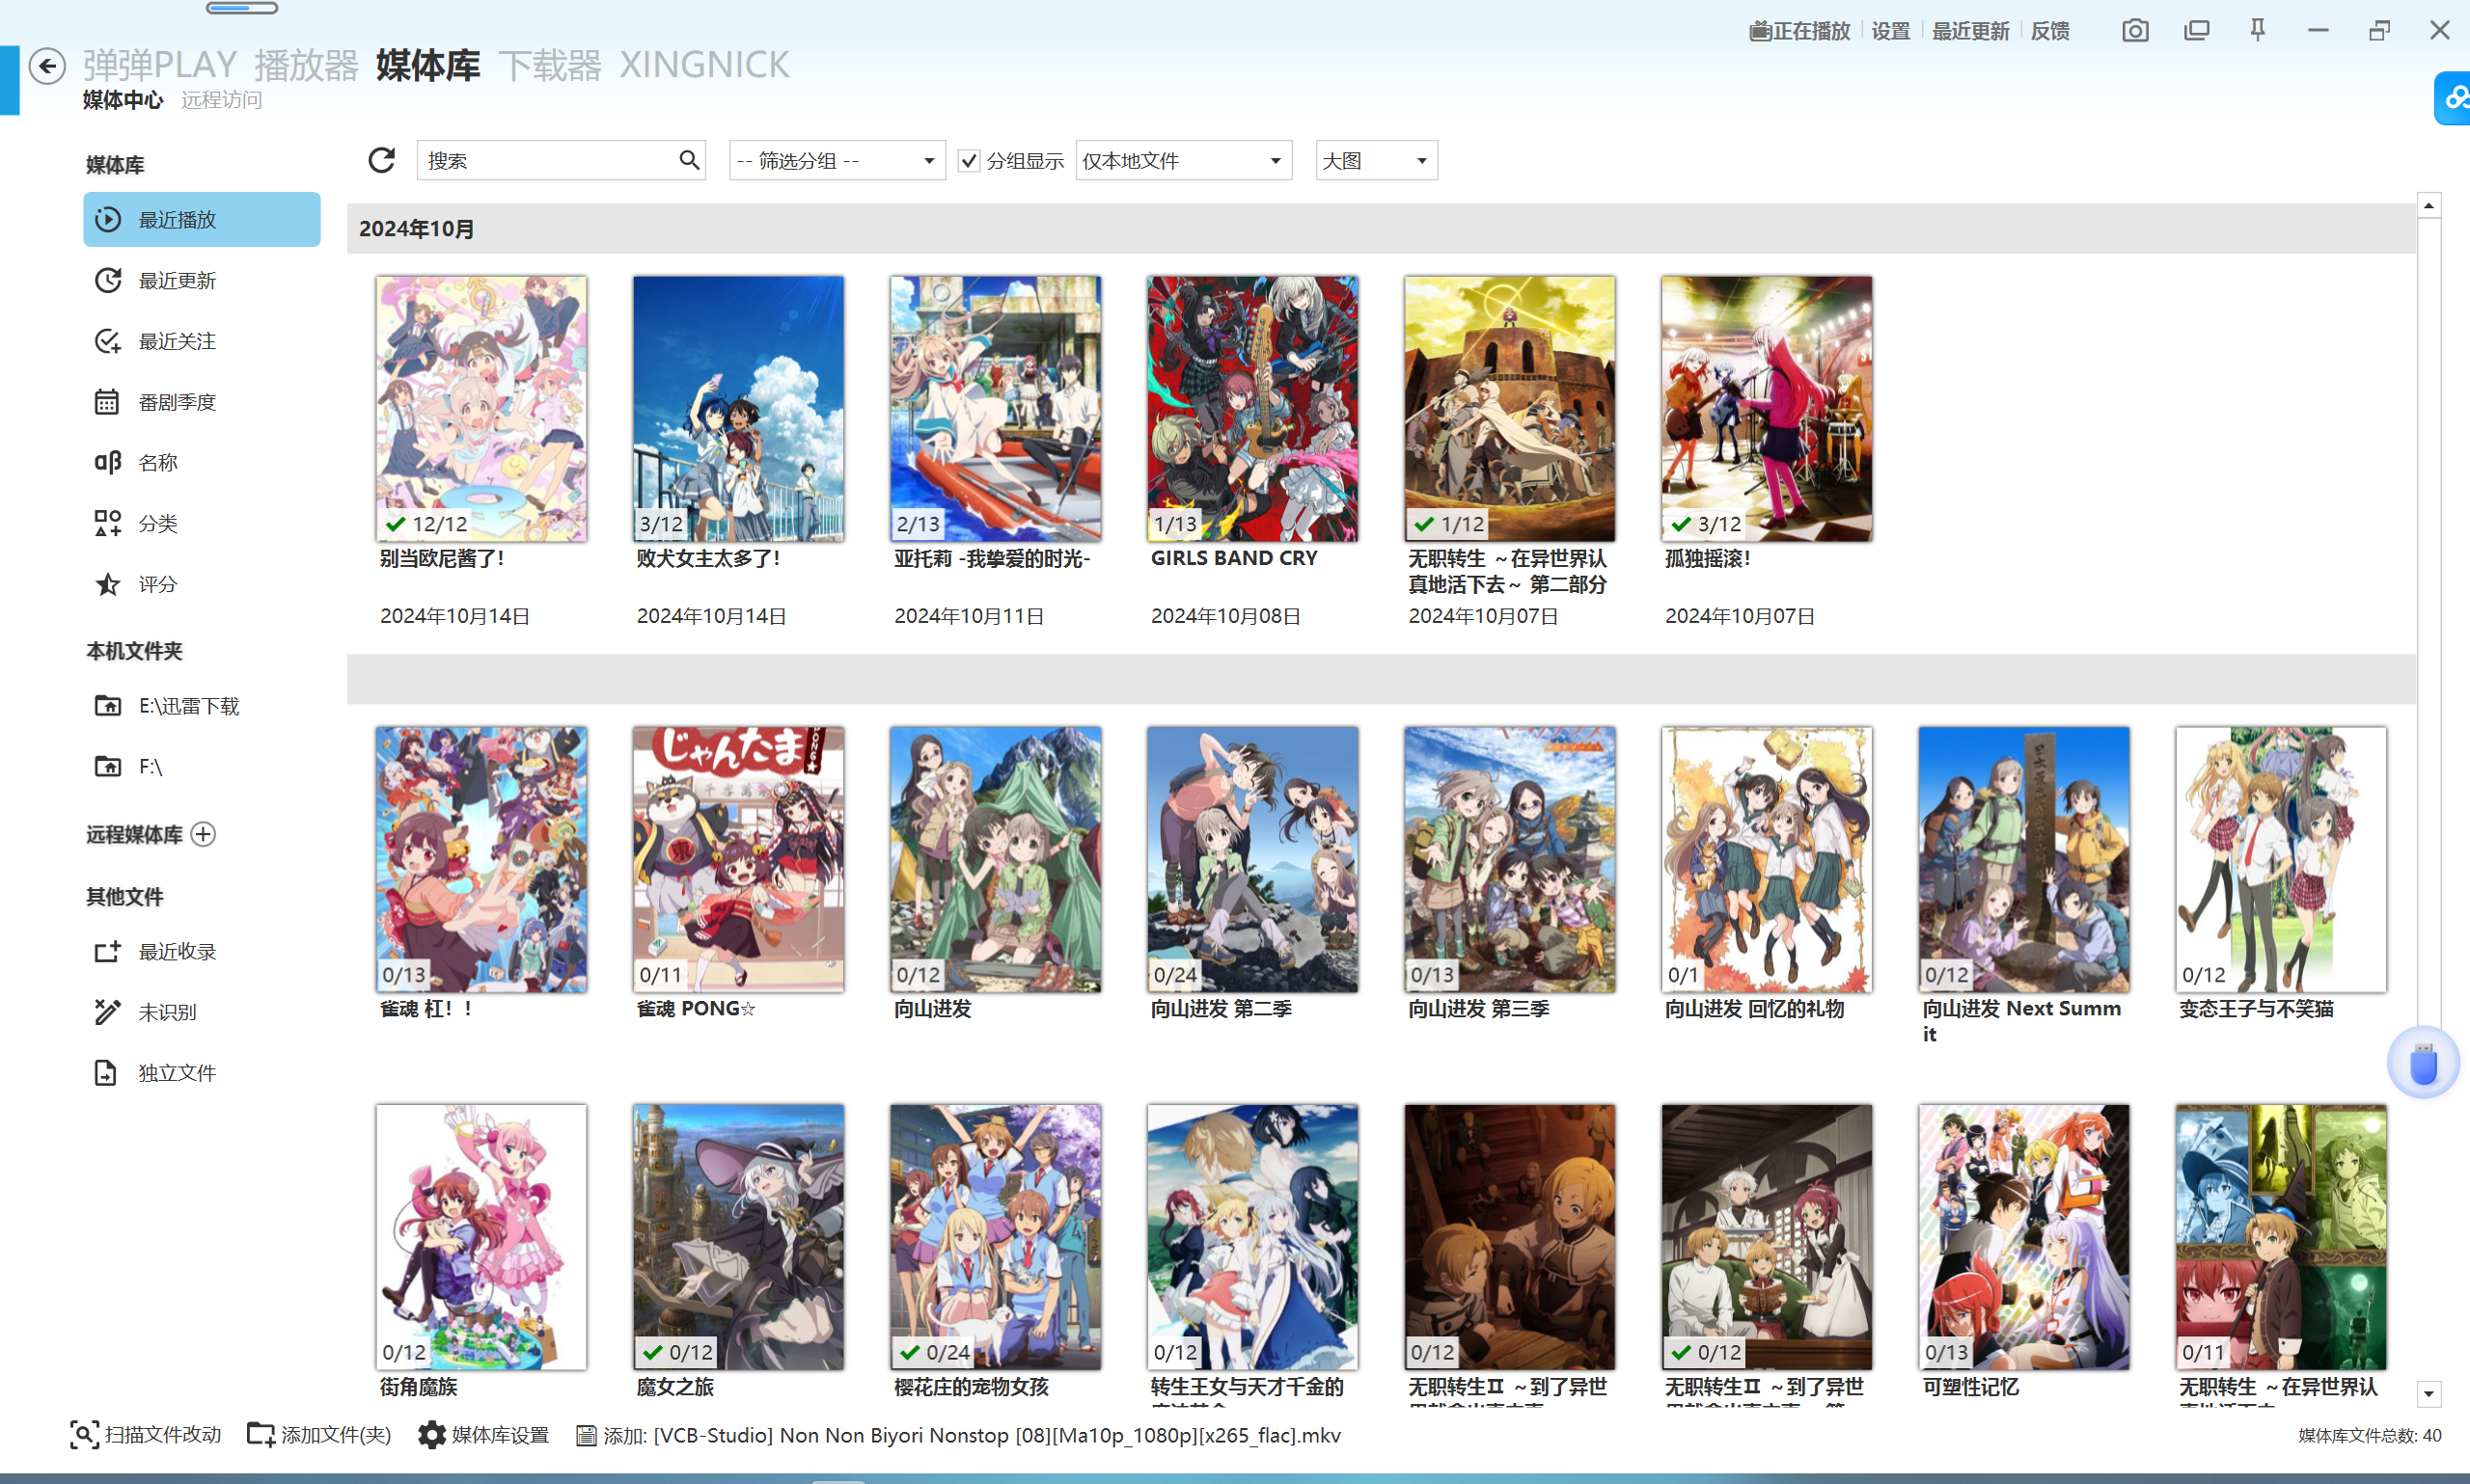Open the screenshot camera icon
This screenshot has width=2470, height=1484.
[2135, 31]
